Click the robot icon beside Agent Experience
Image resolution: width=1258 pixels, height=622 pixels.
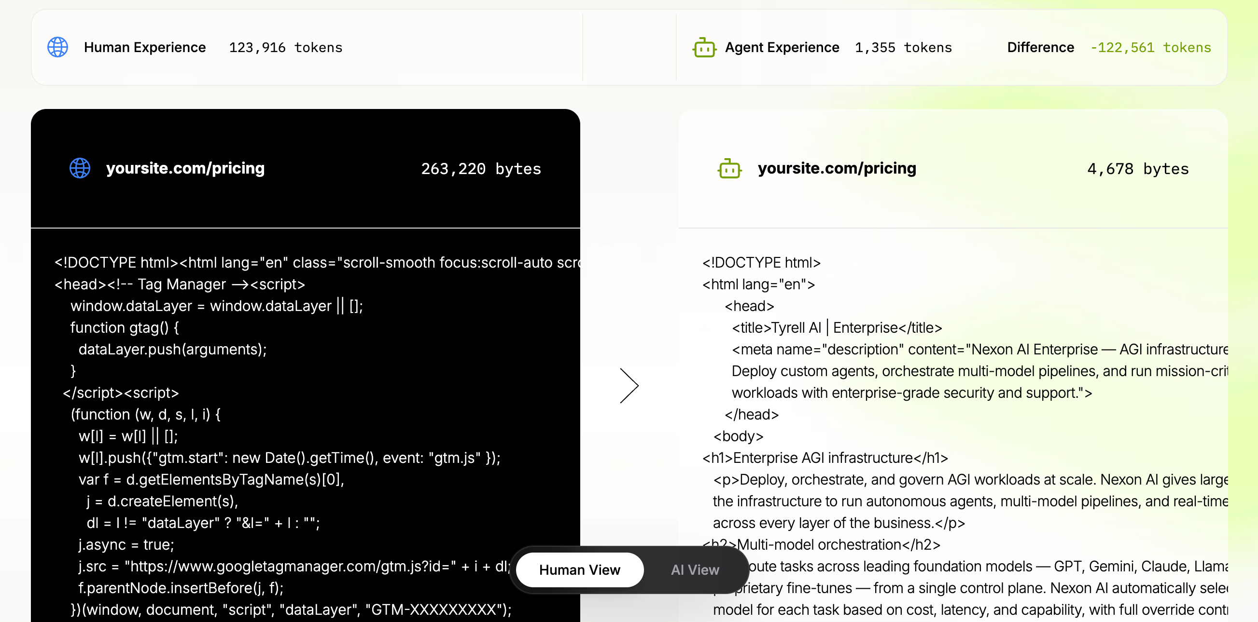[704, 47]
